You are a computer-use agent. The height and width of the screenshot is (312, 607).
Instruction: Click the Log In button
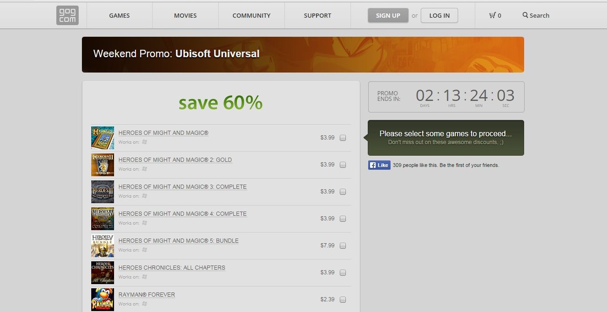(439, 15)
